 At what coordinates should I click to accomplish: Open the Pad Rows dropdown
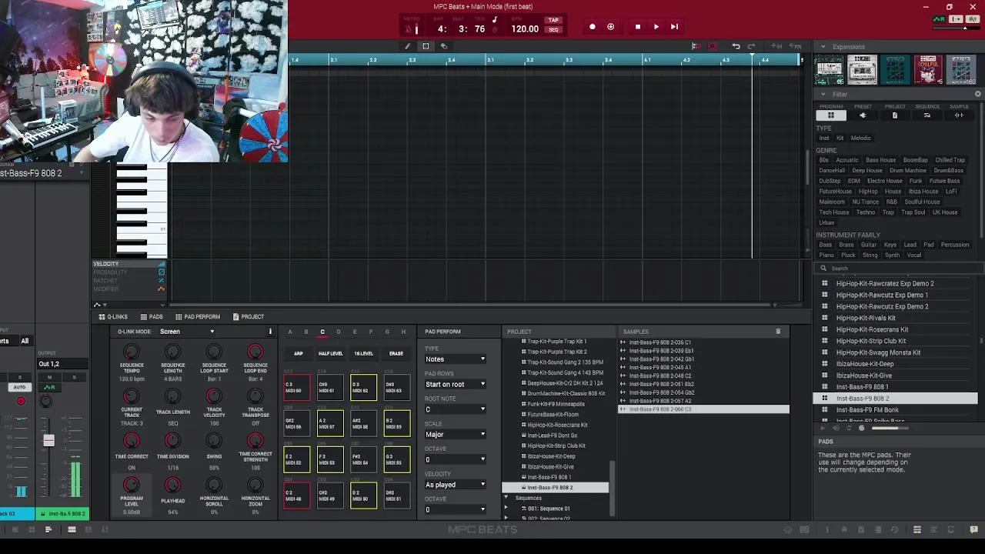click(456, 384)
